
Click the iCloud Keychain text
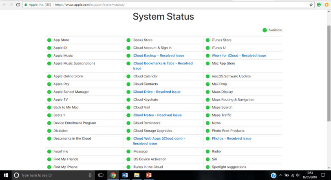point(145,100)
